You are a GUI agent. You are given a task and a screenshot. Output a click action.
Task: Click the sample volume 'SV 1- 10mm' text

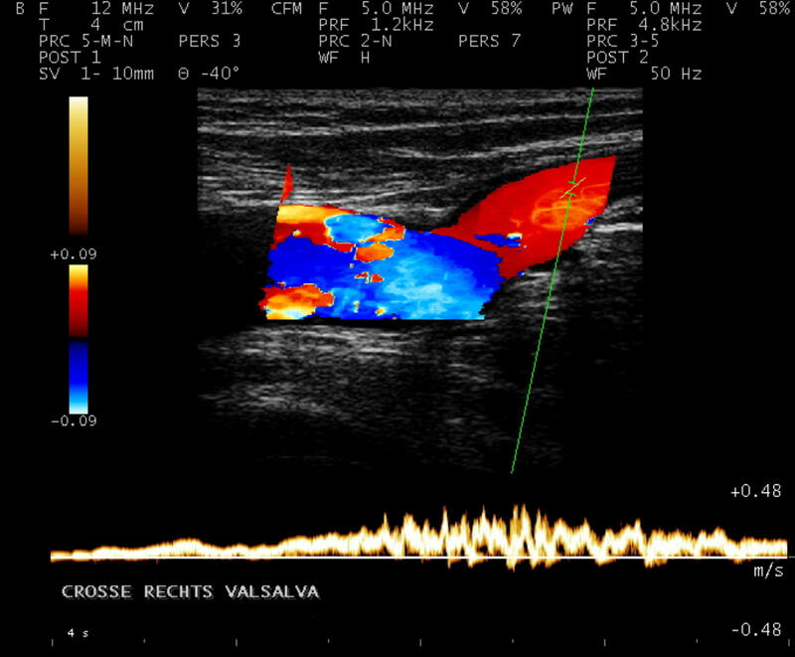96,74
